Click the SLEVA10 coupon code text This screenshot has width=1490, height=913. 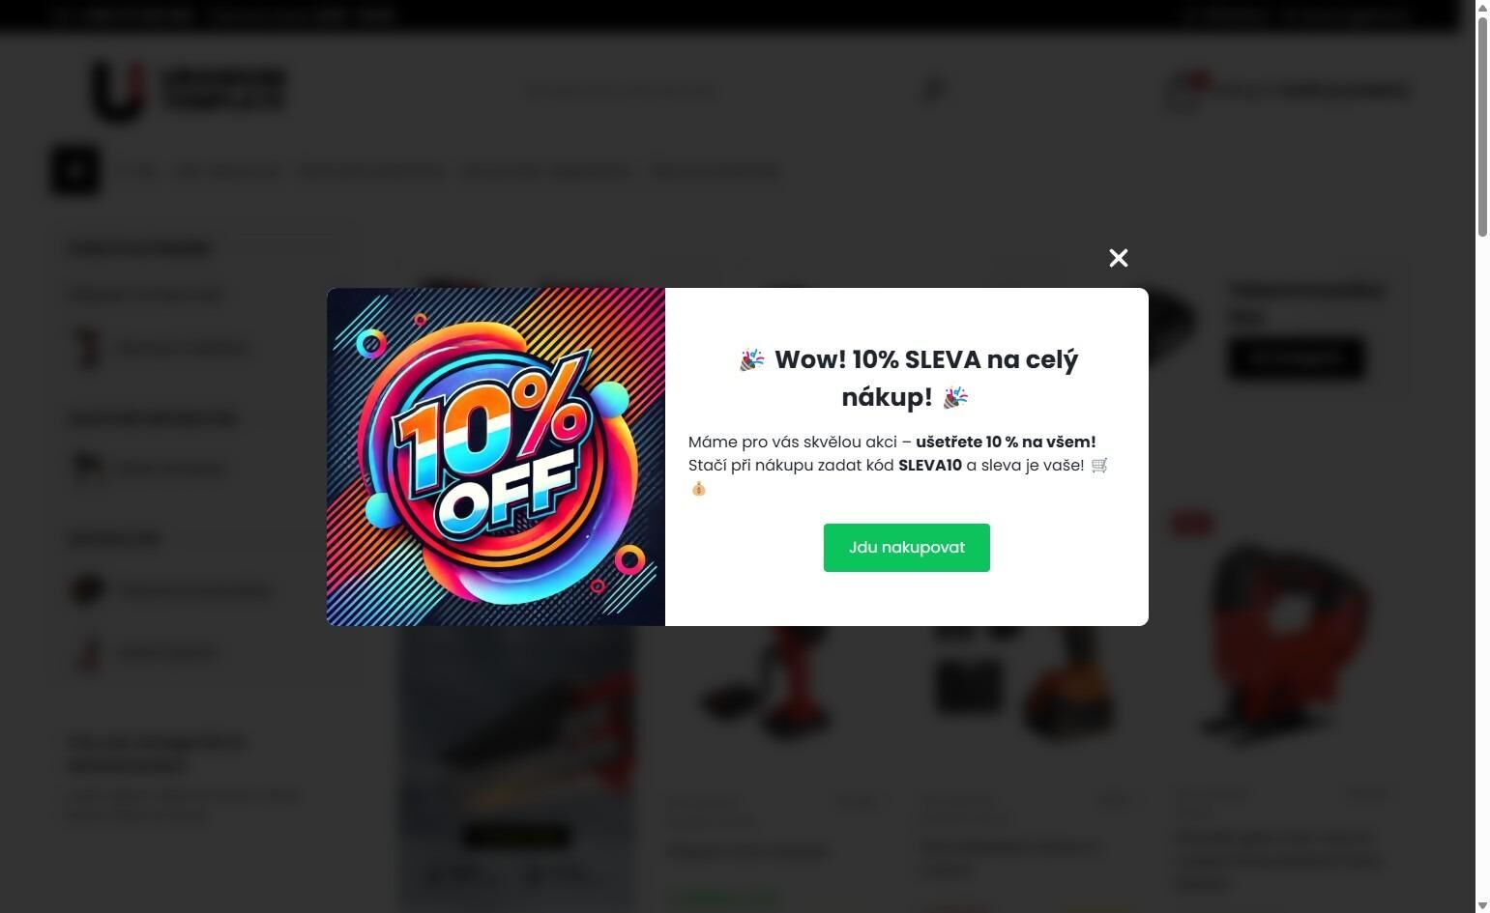(x=930, y=466)
